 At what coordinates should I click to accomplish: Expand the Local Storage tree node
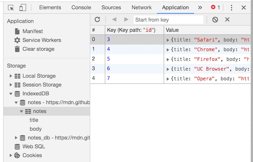point(11,76)
